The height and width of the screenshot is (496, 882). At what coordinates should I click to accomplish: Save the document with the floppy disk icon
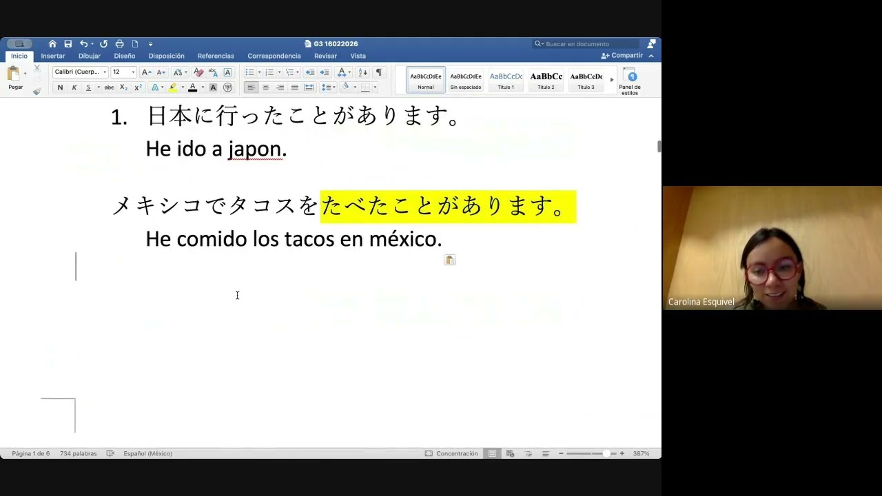click(x=68, y=44)
